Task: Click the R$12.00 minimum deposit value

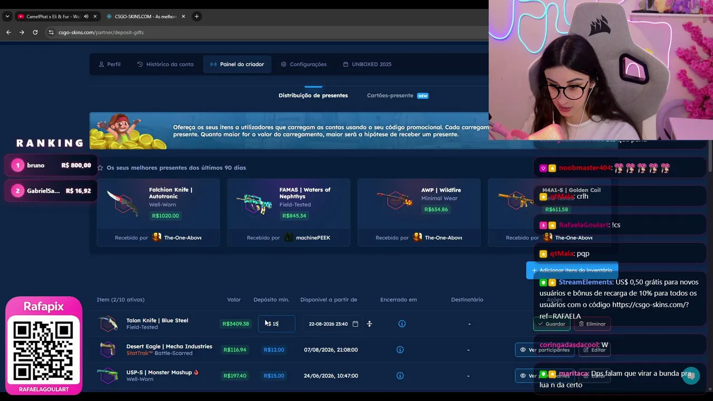Action: point(274,350)
